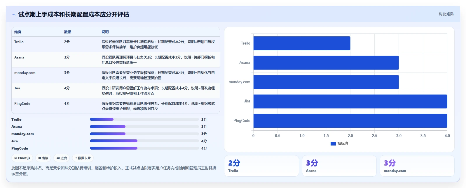
Task: Click the Jira bar in the chart
Action: (x=350, y=101)
